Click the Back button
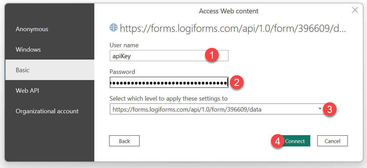The height and width of the screenshot is (168, 367). click(x=124, y=141)
